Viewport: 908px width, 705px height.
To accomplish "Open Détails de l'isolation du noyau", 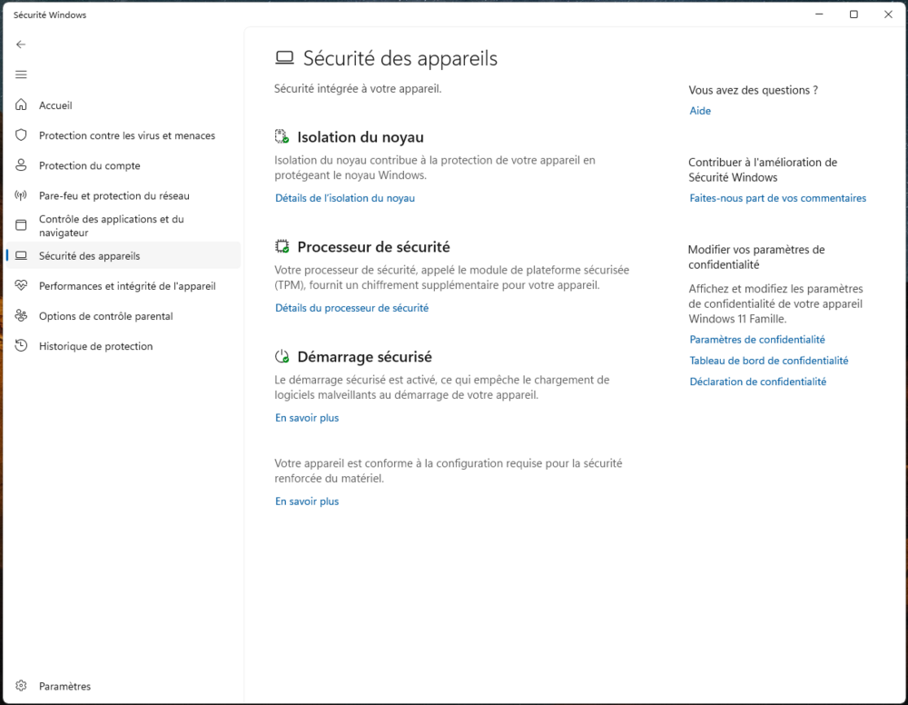I will pos(345,198).
